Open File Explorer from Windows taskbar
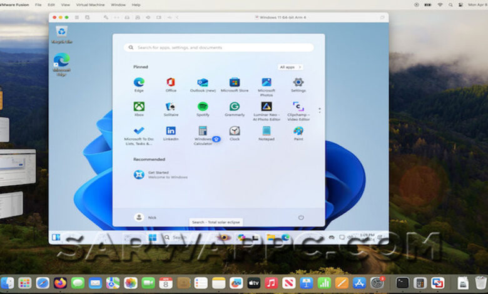 [271, 237]
